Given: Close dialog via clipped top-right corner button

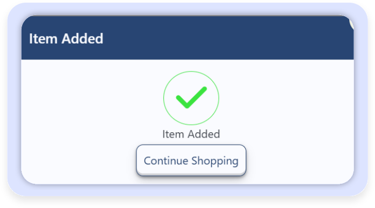Looking at the screenshot, I should [x=351, y=24].
